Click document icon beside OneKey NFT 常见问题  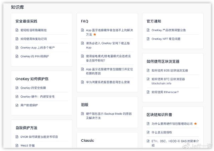click(x=148, y=39)
